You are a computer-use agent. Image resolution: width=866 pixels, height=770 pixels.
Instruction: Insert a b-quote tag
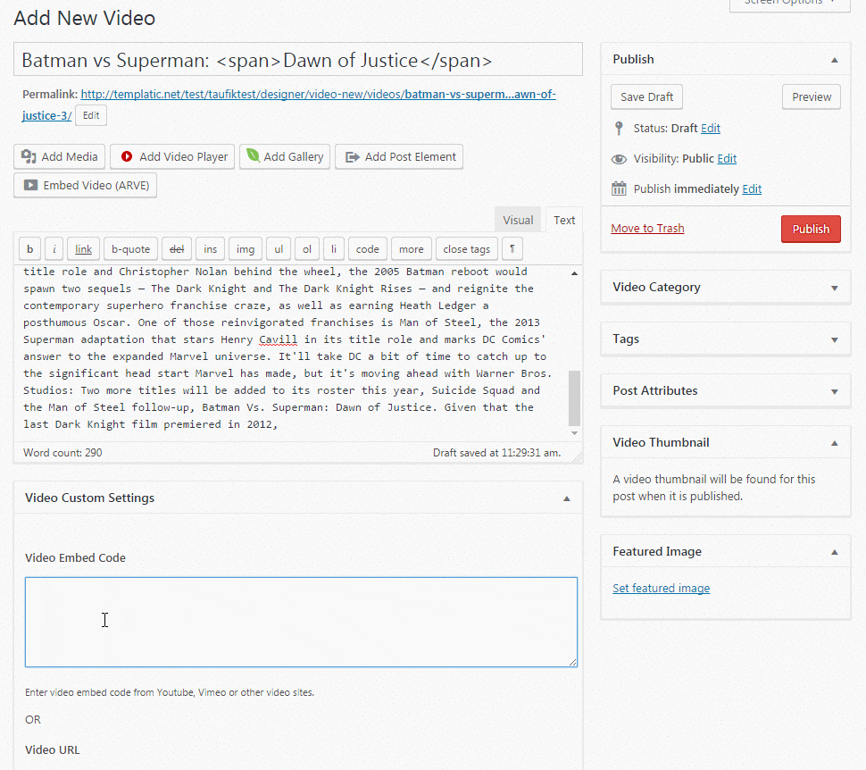131,248
